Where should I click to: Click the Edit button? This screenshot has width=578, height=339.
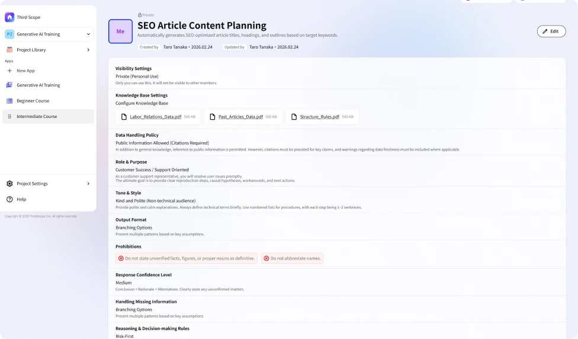click(551, 31)
